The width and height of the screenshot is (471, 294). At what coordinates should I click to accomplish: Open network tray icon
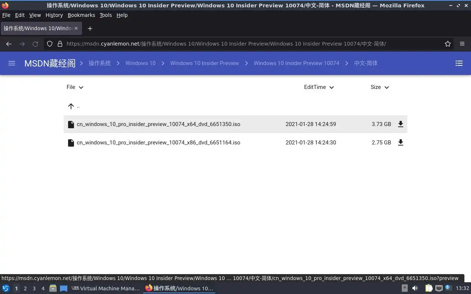(x=439, y=288)
